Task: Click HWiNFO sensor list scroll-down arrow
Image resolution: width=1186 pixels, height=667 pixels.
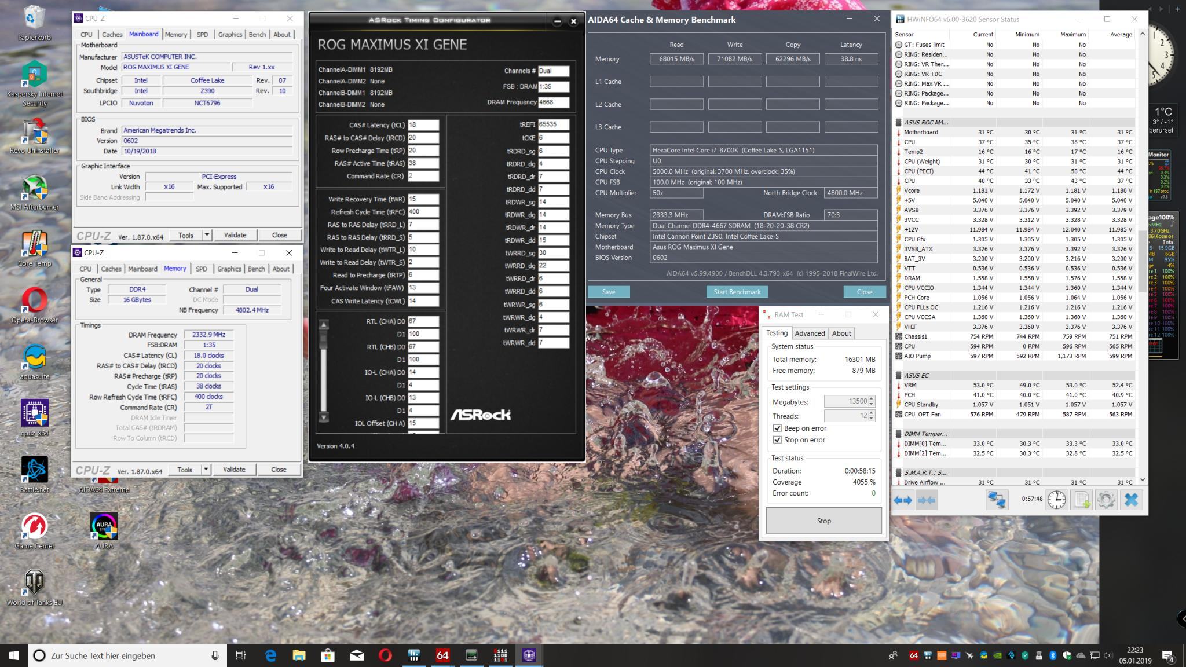Action: click(1142, 479)
